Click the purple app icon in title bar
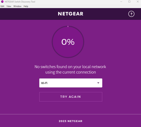Screen dimensions: 141x127 pos(2,2)
